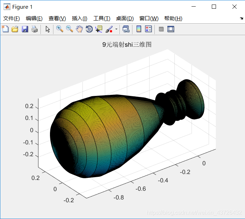Click the -0.6 axis tick label

(x=140, y=189)
